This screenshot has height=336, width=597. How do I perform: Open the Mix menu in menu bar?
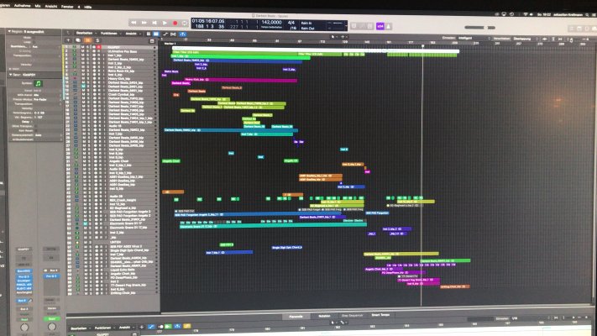click(x=38, y=6)
